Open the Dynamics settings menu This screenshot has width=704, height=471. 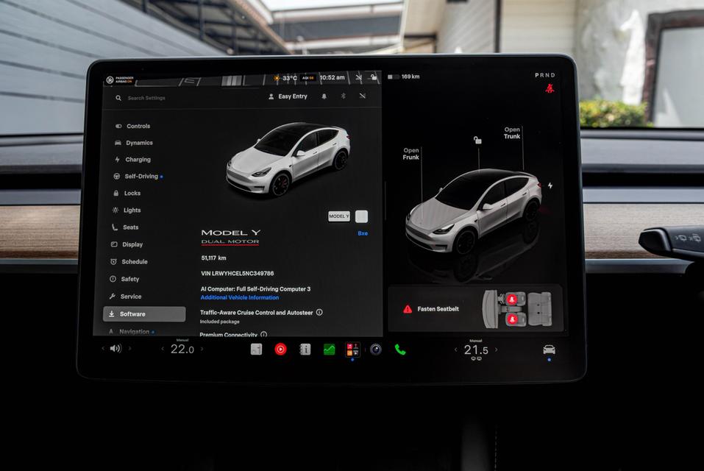click(134, 143)
